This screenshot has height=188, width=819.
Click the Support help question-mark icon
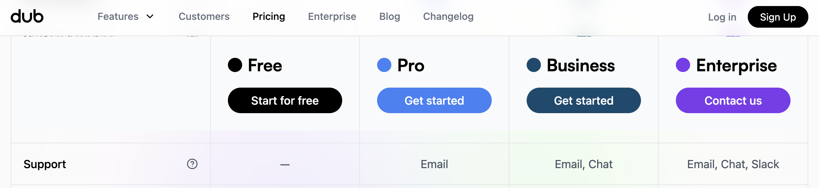(192, 164)
